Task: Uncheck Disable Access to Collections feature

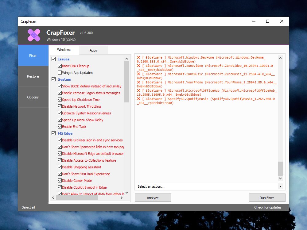Action: [x=60, y=160]
